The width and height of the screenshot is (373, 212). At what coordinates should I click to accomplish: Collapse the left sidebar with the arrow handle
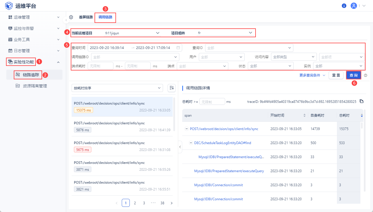coord(66,20)
